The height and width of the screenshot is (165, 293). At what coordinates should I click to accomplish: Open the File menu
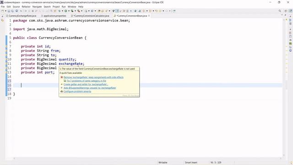(x=3, y=6)
